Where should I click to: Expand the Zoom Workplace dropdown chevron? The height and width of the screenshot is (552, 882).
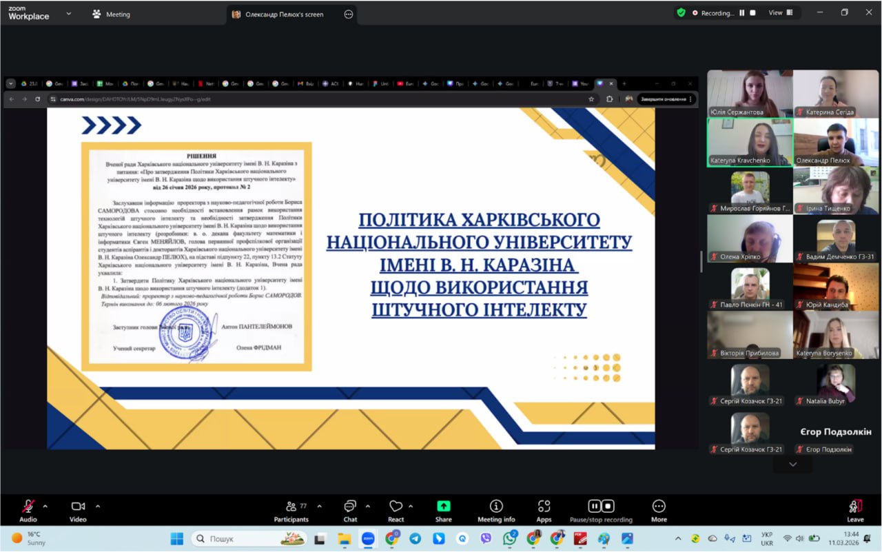[x=69, y=14]
